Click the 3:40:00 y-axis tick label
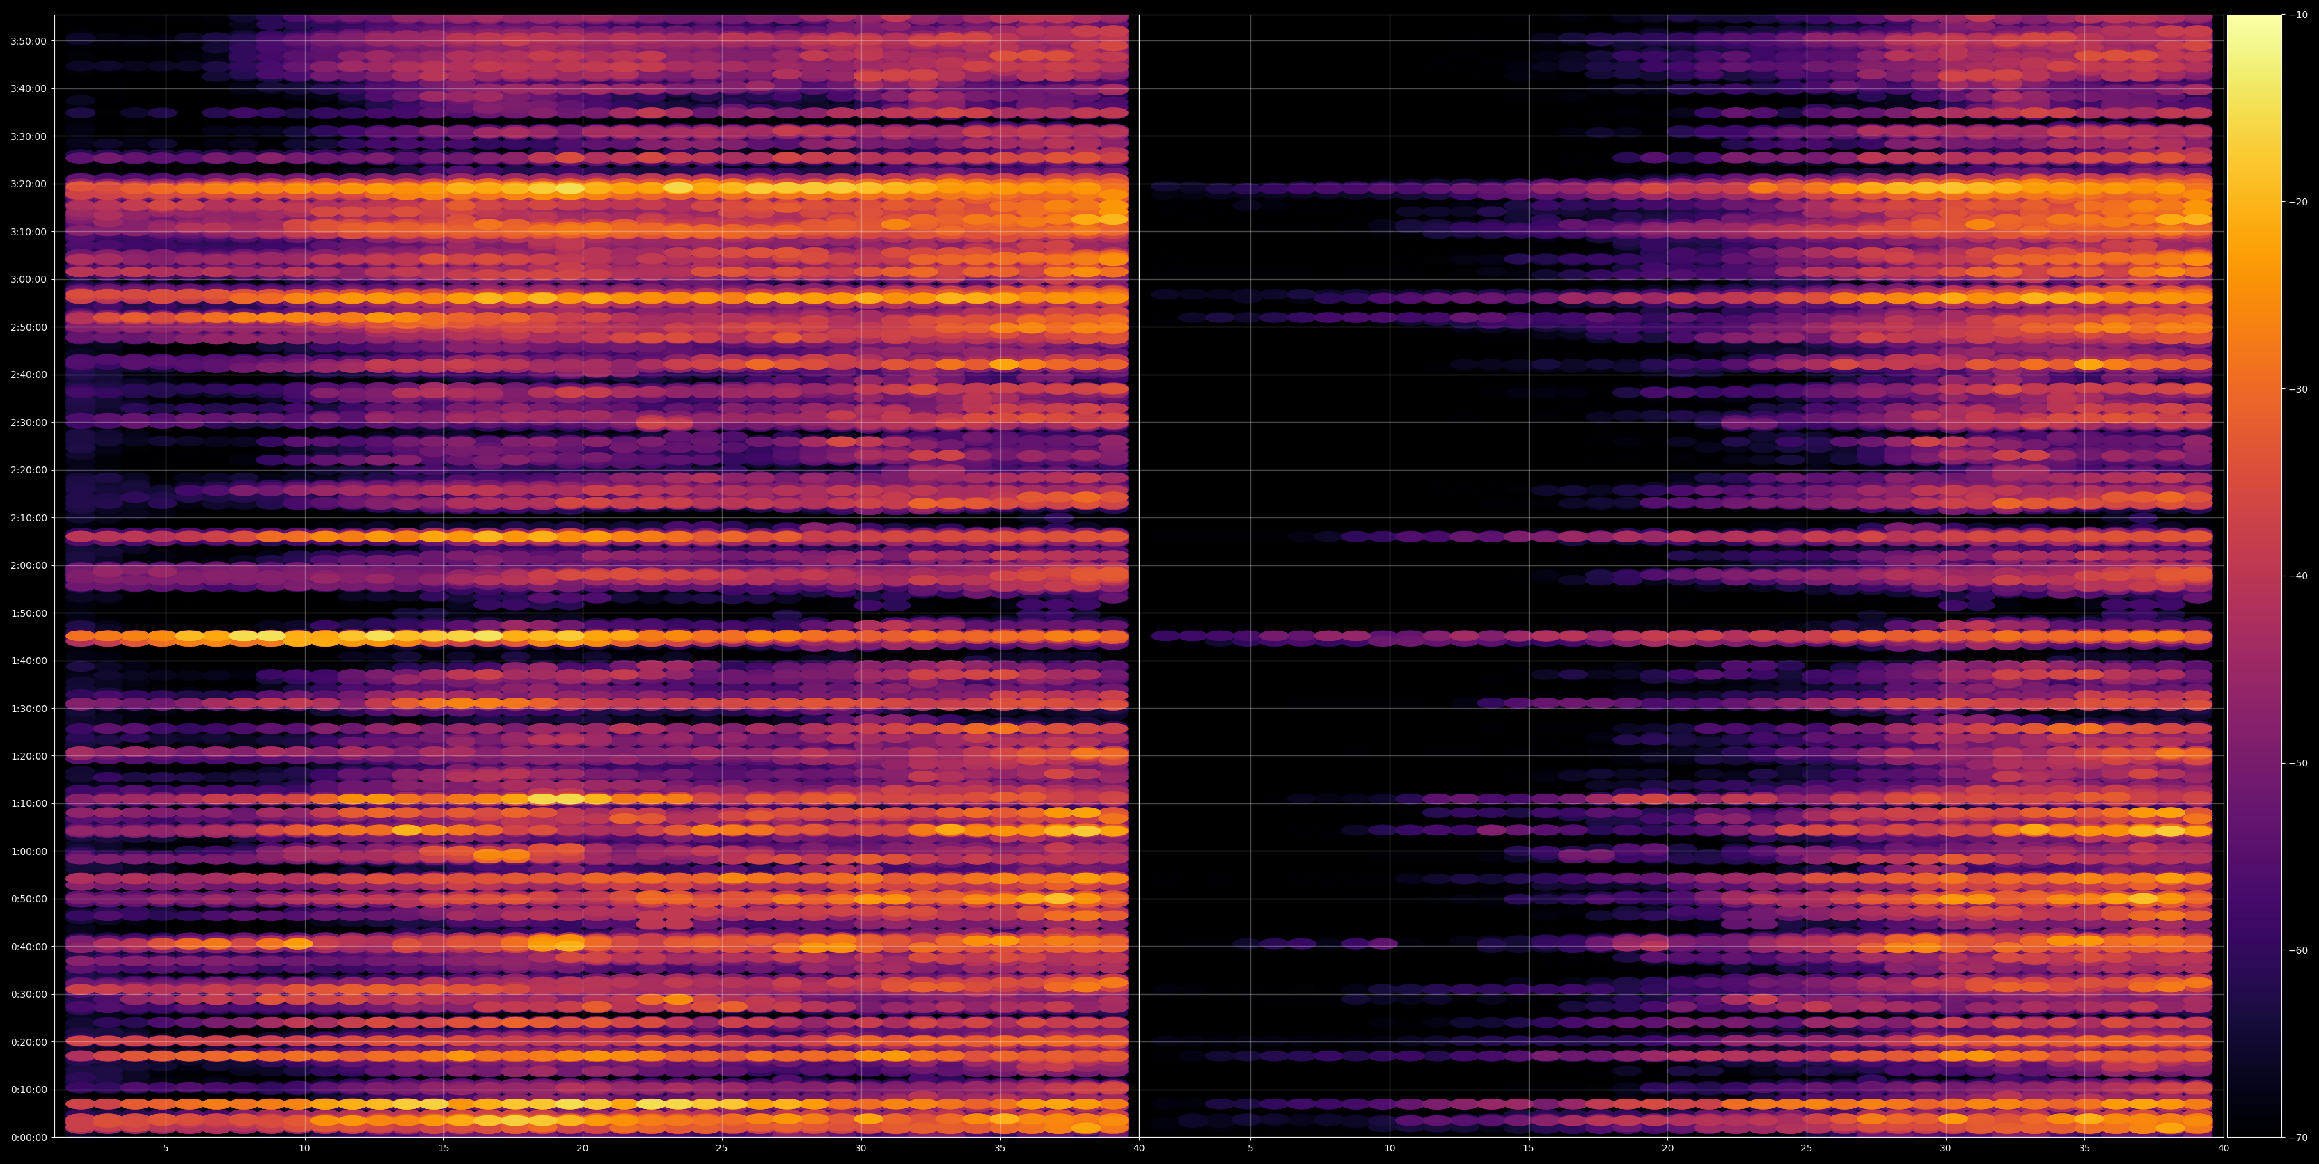The height and width of the screenshot is (1164, 2319). point(27,88)
